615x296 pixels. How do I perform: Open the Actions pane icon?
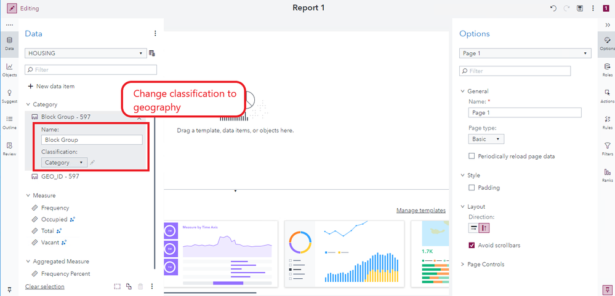click(607, 96)
